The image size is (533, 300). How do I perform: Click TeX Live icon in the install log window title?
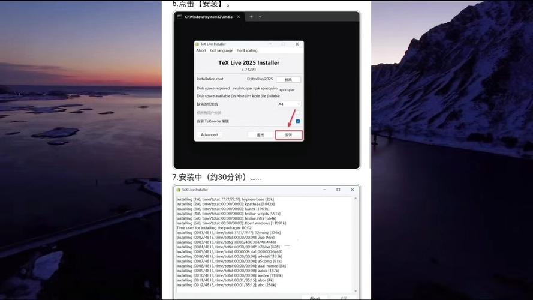(x=179, y=190)
